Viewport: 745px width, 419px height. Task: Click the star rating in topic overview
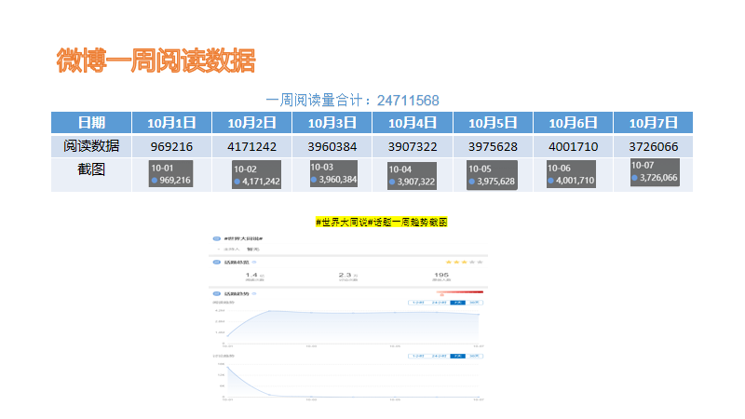[x=464, y=262]
